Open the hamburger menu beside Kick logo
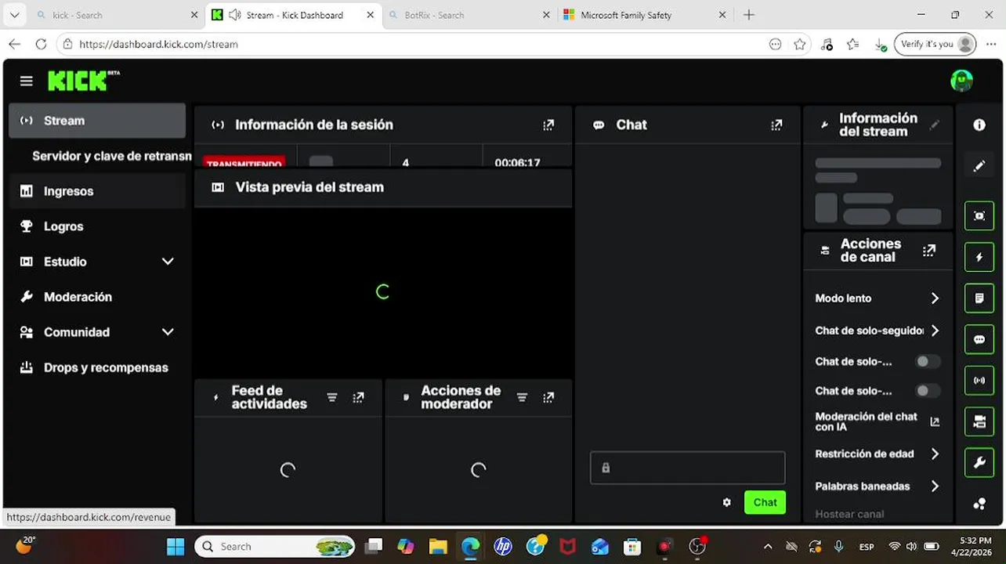Screen dimensions: 1006x564 click(27, 81)
